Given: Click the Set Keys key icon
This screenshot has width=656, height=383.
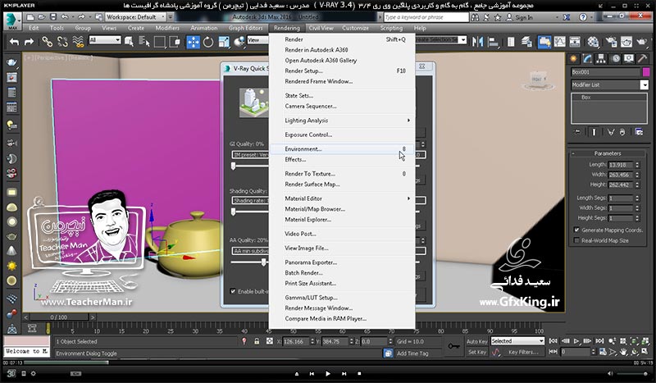Looking at the screenshot, I should pos(453,346).
